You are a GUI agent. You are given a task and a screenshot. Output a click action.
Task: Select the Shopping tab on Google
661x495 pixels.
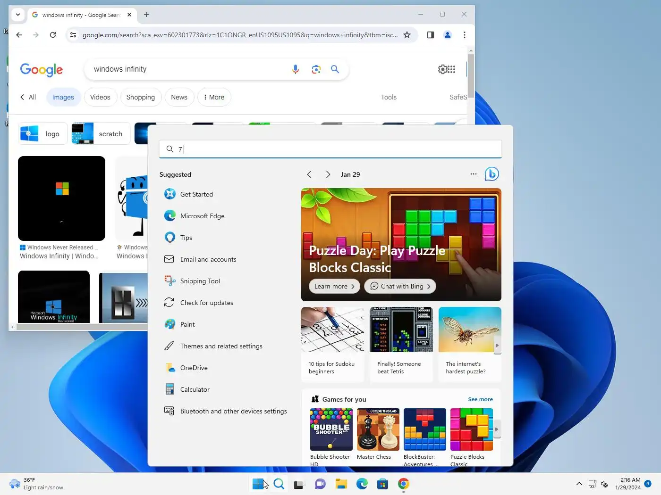141,97
